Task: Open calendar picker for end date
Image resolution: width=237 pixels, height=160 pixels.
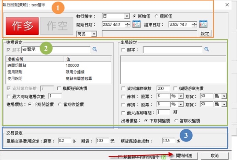Action: tap(203, 24)
